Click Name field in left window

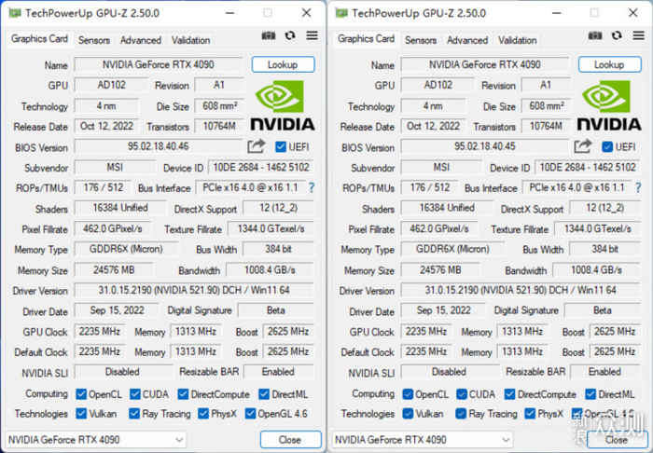(159, 64)
